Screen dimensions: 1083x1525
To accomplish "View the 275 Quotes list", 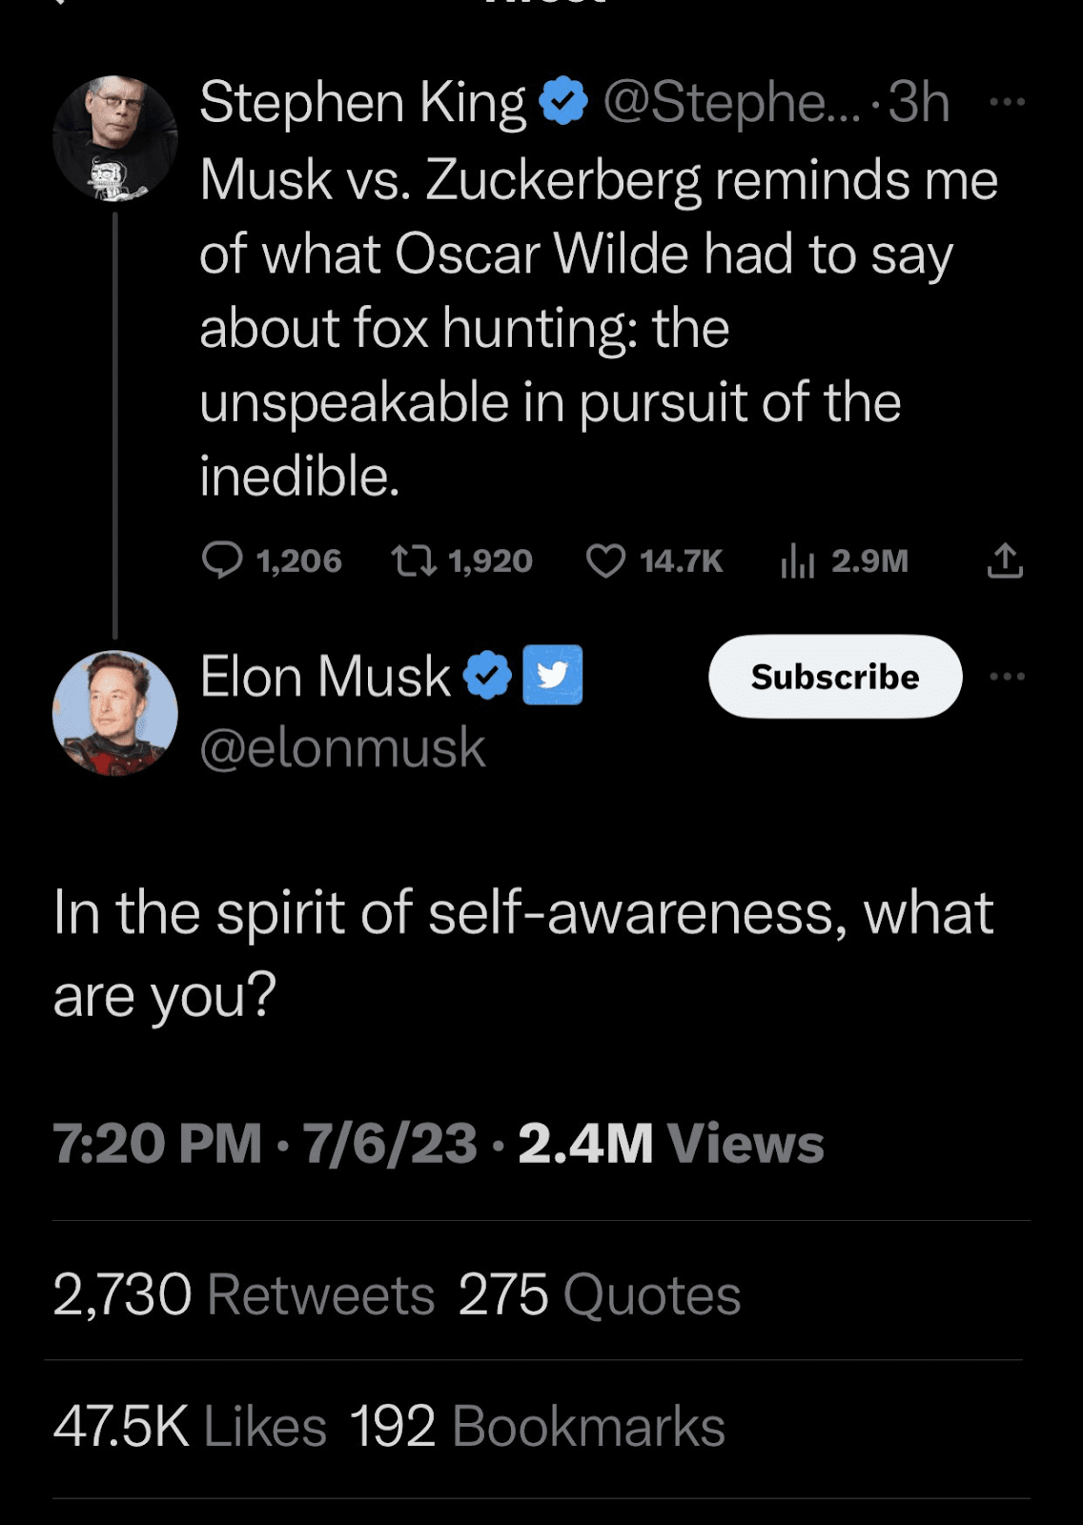I will (599, 1295).
